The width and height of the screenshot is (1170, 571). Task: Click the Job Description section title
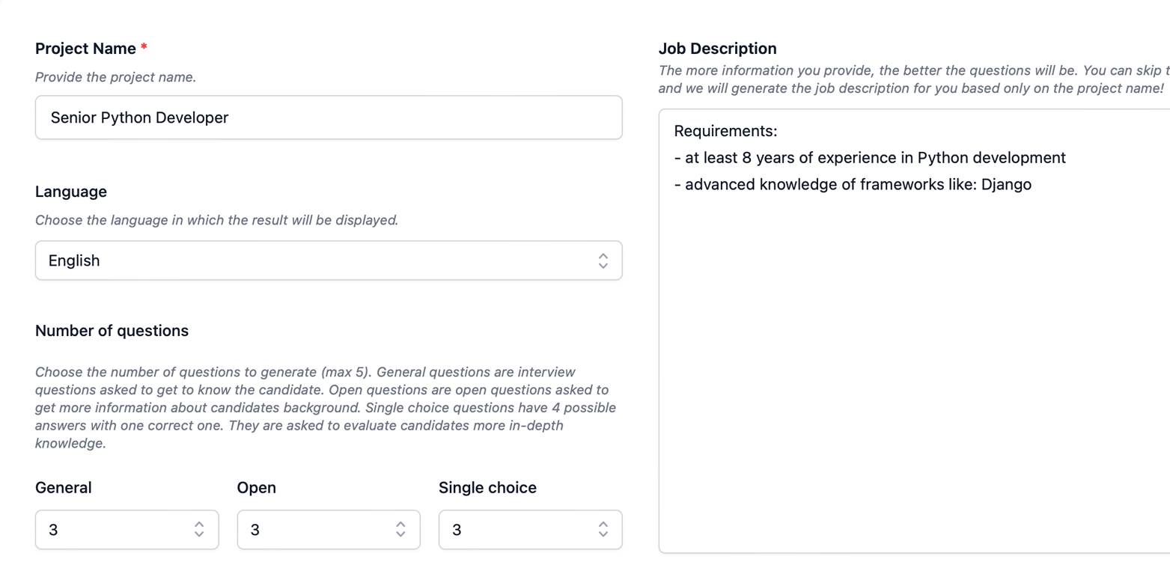(x=717, y=47)
